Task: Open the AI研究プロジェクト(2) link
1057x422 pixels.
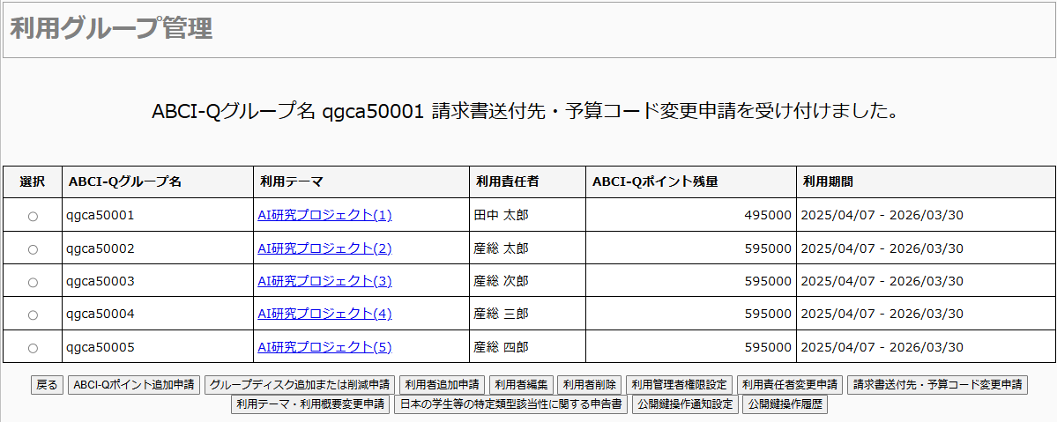Action: coord(324,248)
